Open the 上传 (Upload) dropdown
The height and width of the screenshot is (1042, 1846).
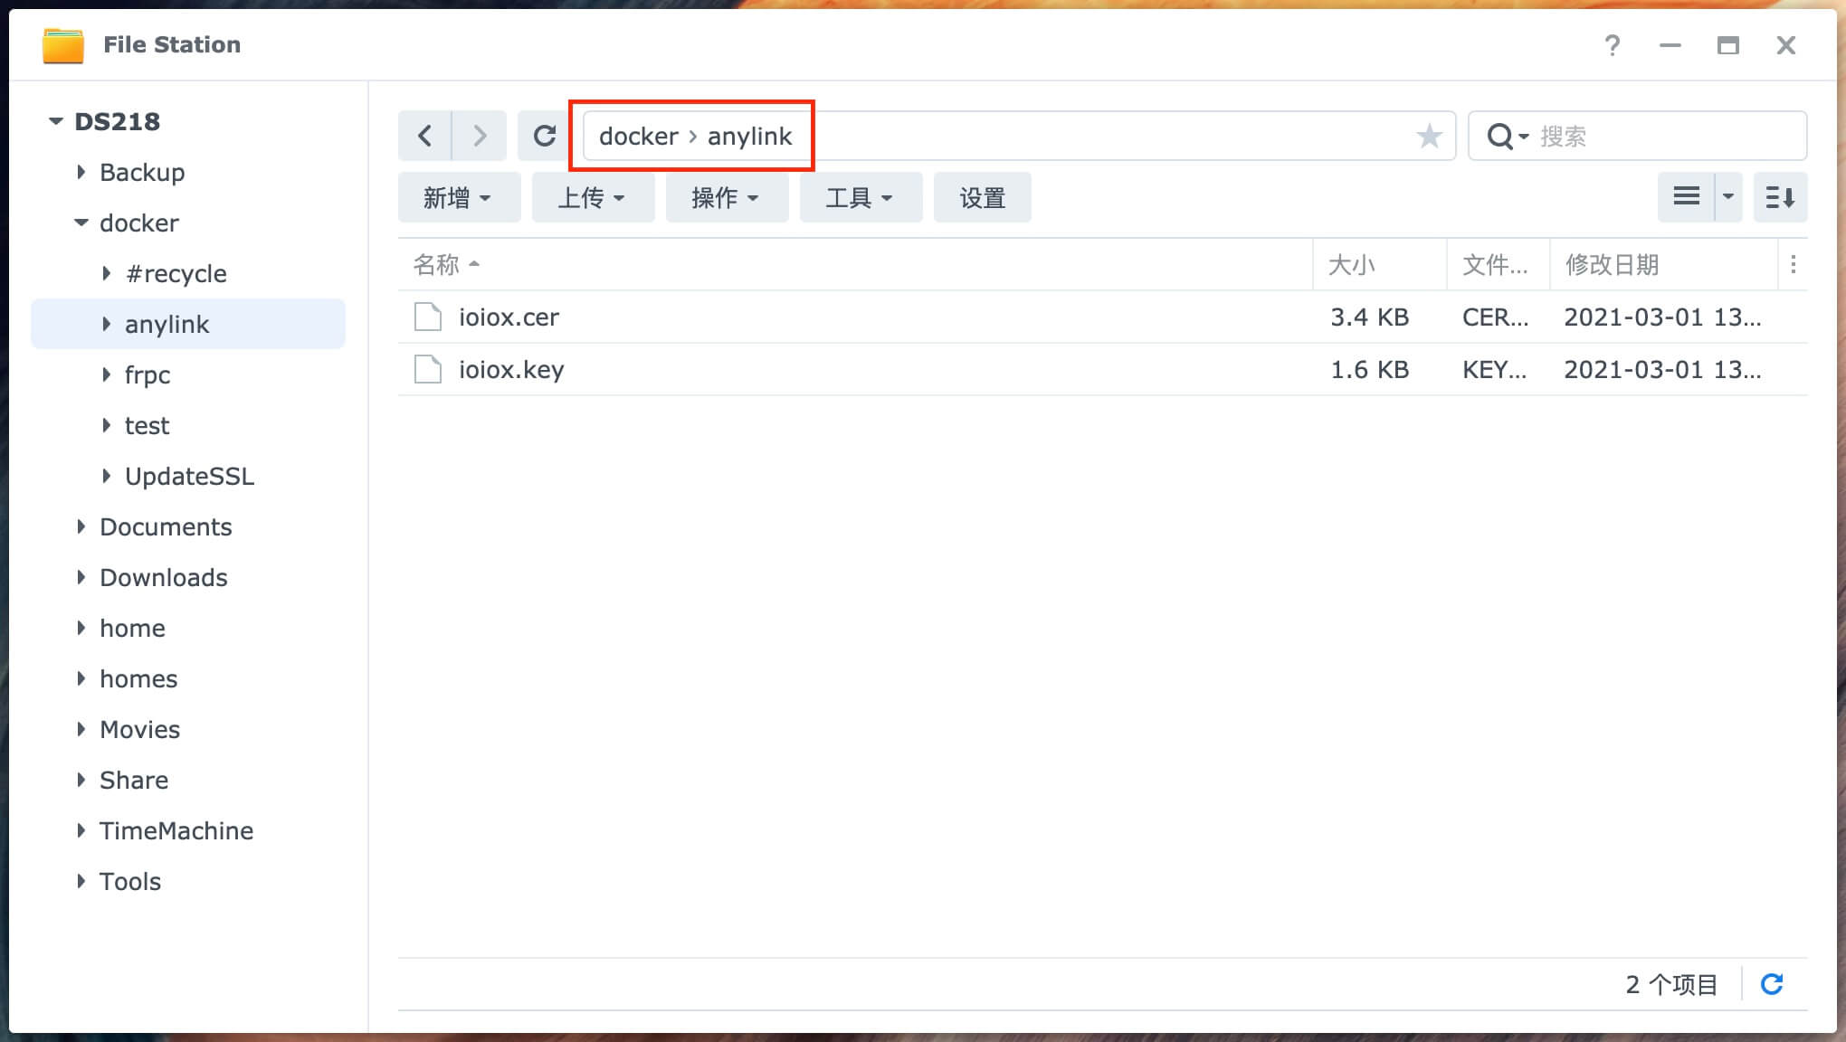pos(592,197)
